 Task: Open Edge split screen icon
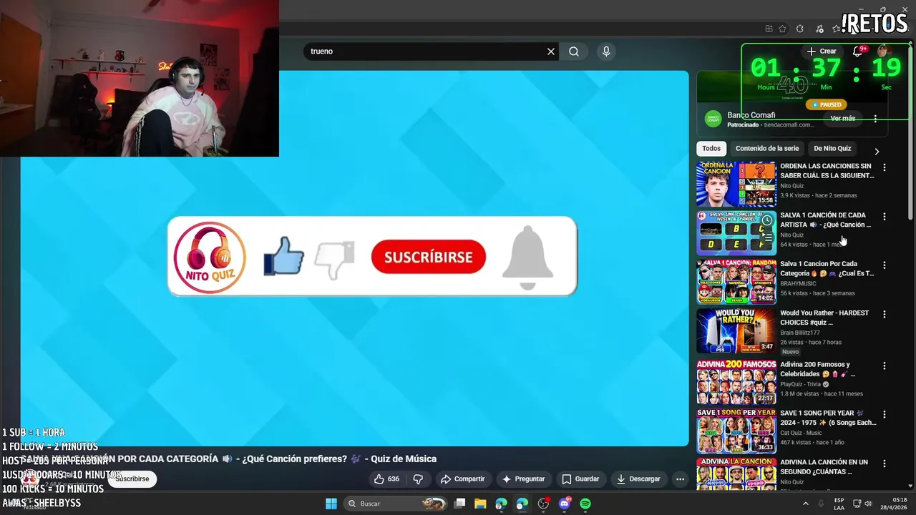[x=769, y=29]
